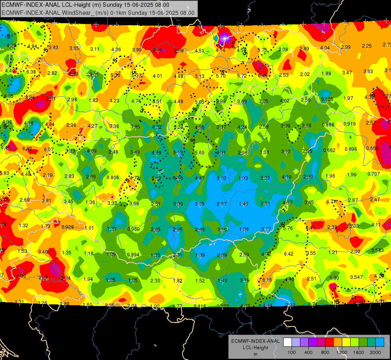
Task: Select the magenta legend swatch
Action: click(x=321, y=342)
